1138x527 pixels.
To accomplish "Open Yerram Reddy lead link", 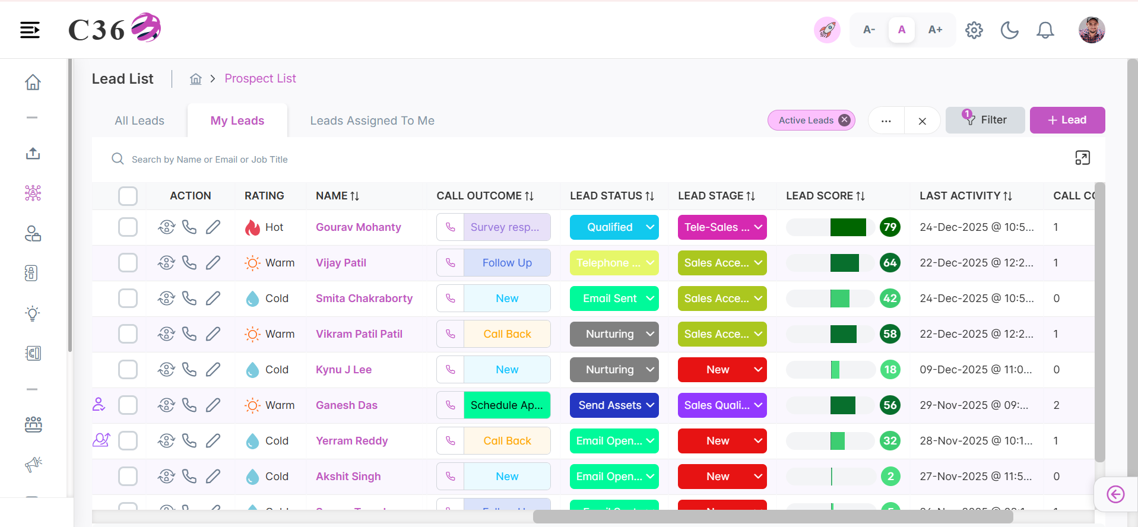I will [351, 441].
